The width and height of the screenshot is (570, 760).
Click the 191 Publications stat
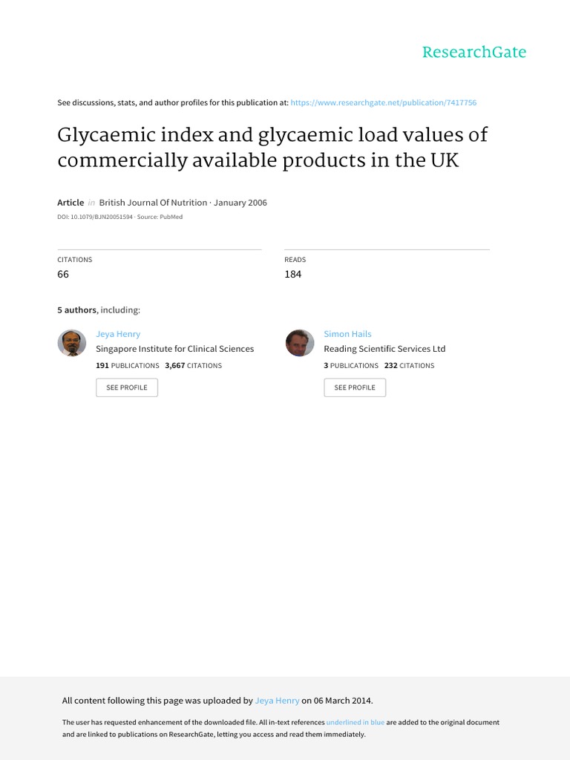128,366
